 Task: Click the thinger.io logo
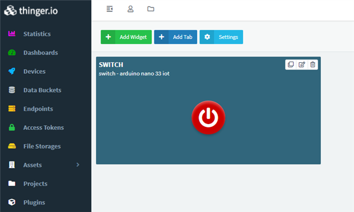(31, 11)
